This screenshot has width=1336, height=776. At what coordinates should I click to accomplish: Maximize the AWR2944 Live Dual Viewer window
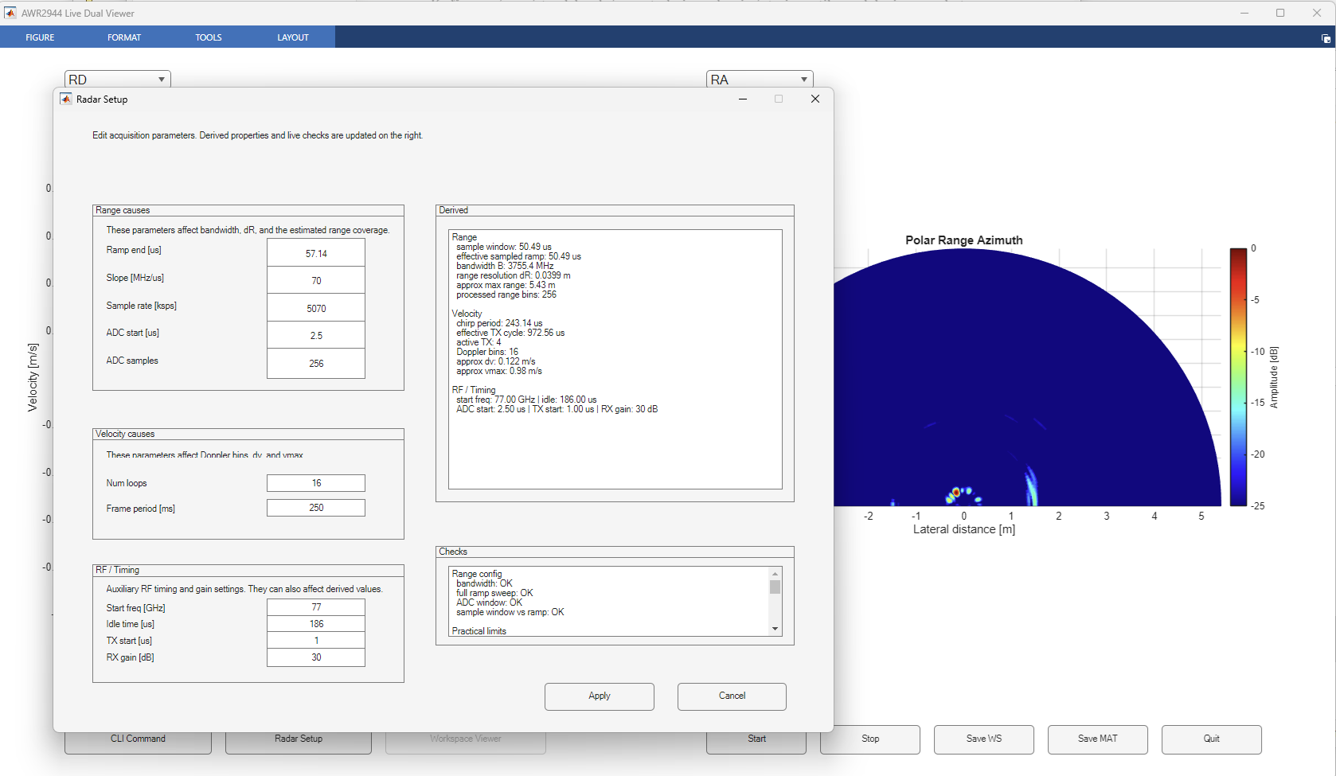pos(1280,13)
